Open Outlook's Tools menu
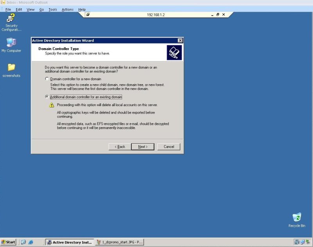Image resolution: width=313 pixels, height=247 pixels. pos(53,9)
